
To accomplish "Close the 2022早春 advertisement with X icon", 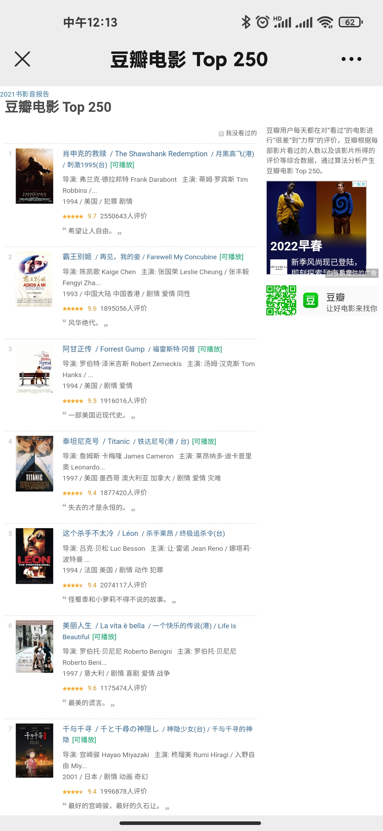I will (363, 184).
